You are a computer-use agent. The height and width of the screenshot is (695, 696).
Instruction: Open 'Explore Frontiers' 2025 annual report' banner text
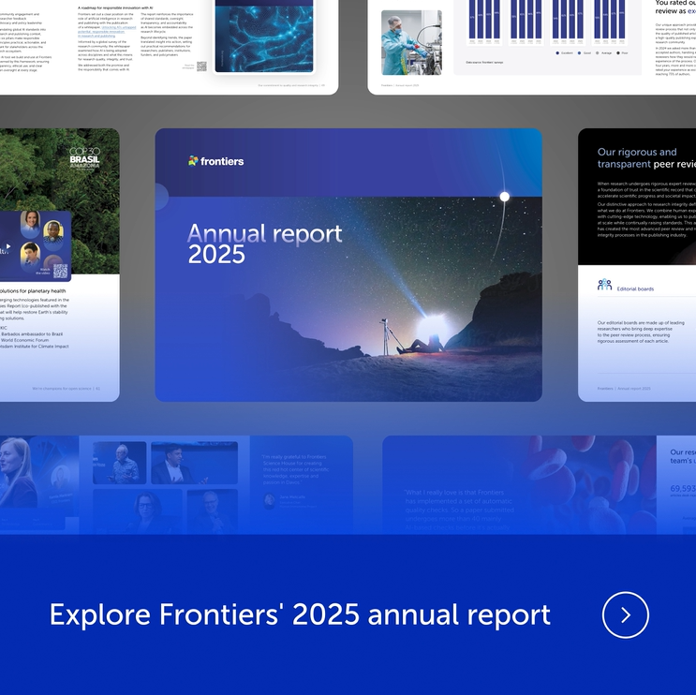click(300, 614)
